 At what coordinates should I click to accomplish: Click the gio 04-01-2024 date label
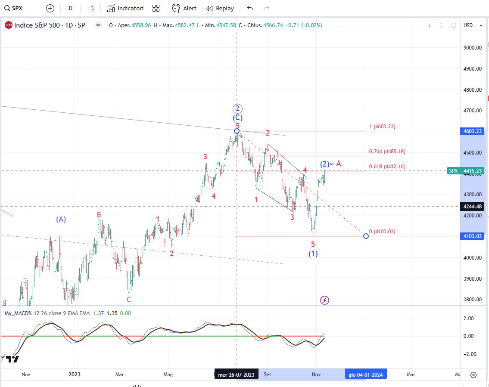366,375
